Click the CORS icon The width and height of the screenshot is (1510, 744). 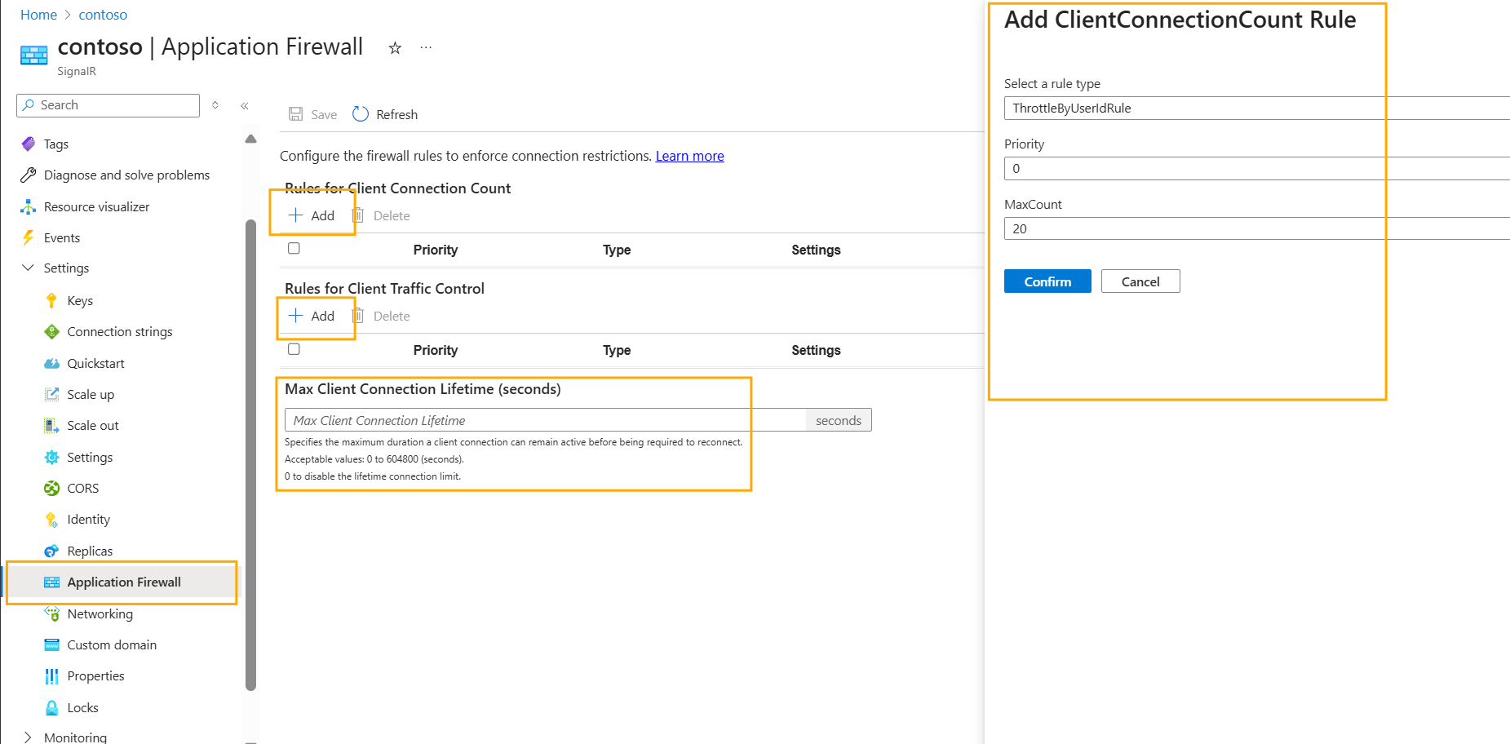51,488
